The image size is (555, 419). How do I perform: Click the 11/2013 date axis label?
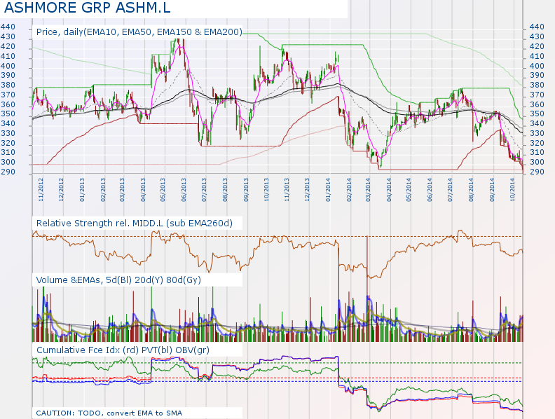coord(287,190)
